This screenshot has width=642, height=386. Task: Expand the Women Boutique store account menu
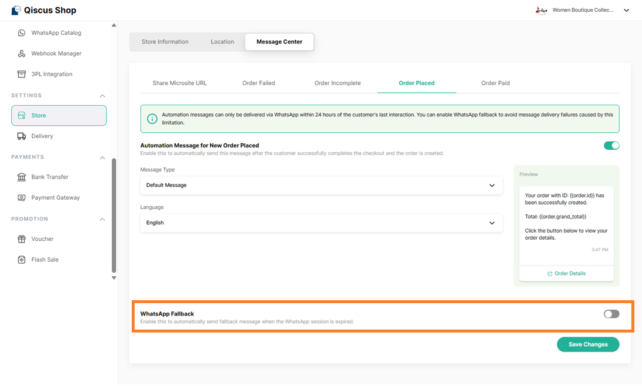(626, 10)
